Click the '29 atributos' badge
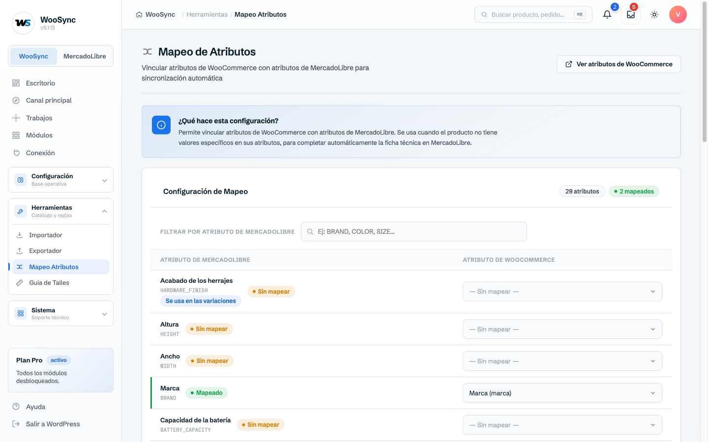This screenshot has height=442, width=708. point(582,192)
